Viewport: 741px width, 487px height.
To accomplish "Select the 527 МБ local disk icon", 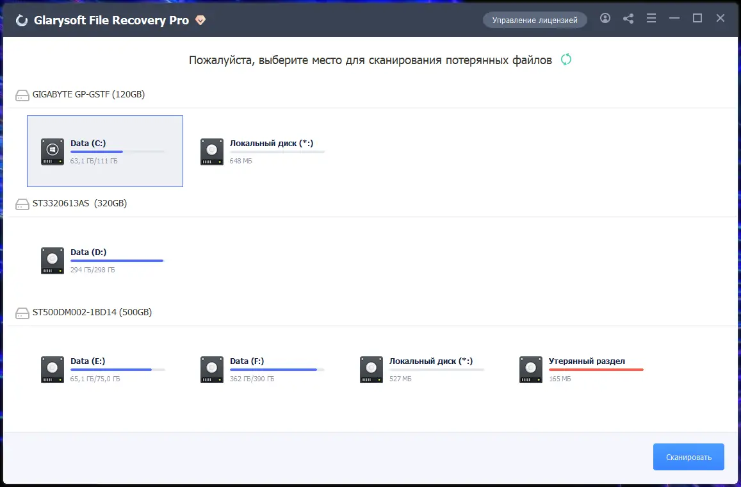I will [x=371, y=369].
